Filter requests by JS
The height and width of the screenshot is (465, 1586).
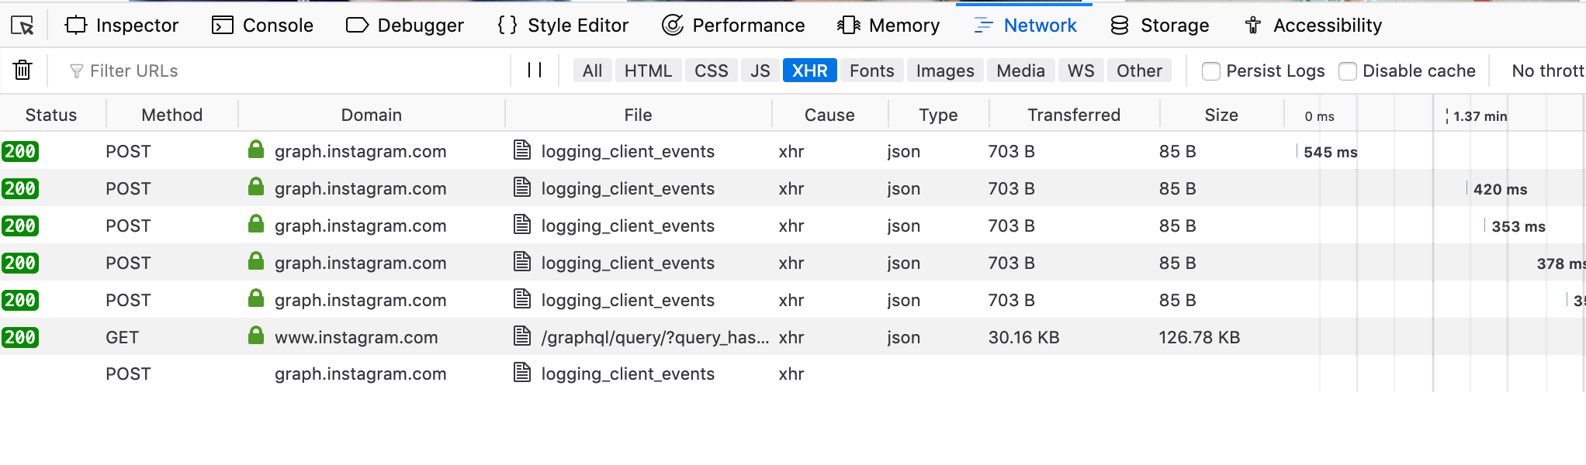tap(760, 71)
